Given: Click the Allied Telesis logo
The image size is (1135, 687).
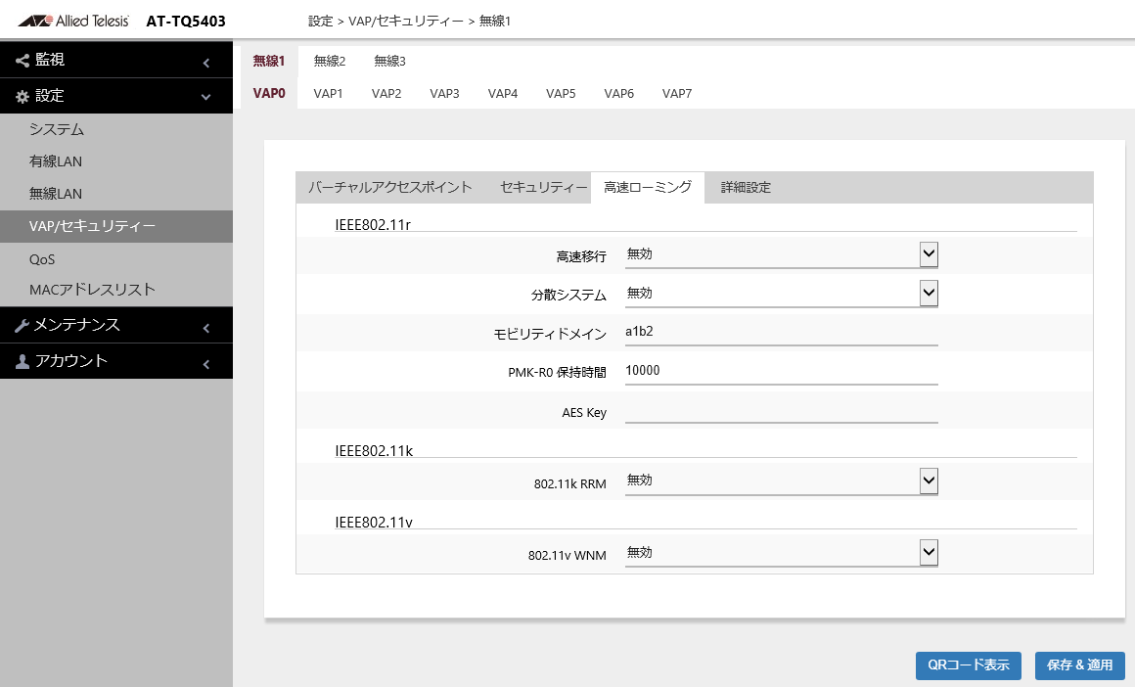Looking at the screenshot, I should (73, 21).
